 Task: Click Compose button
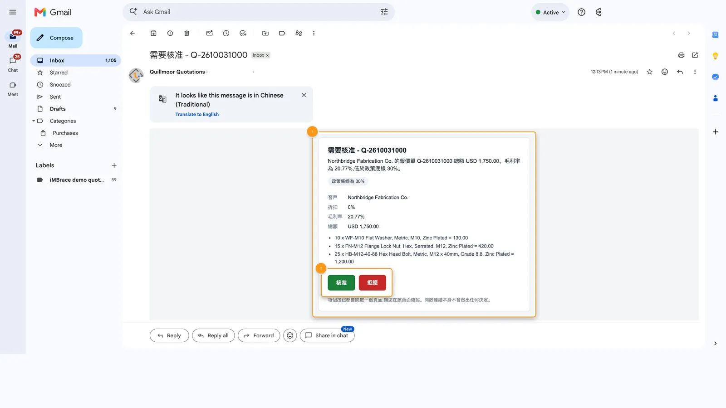point(56,38)
